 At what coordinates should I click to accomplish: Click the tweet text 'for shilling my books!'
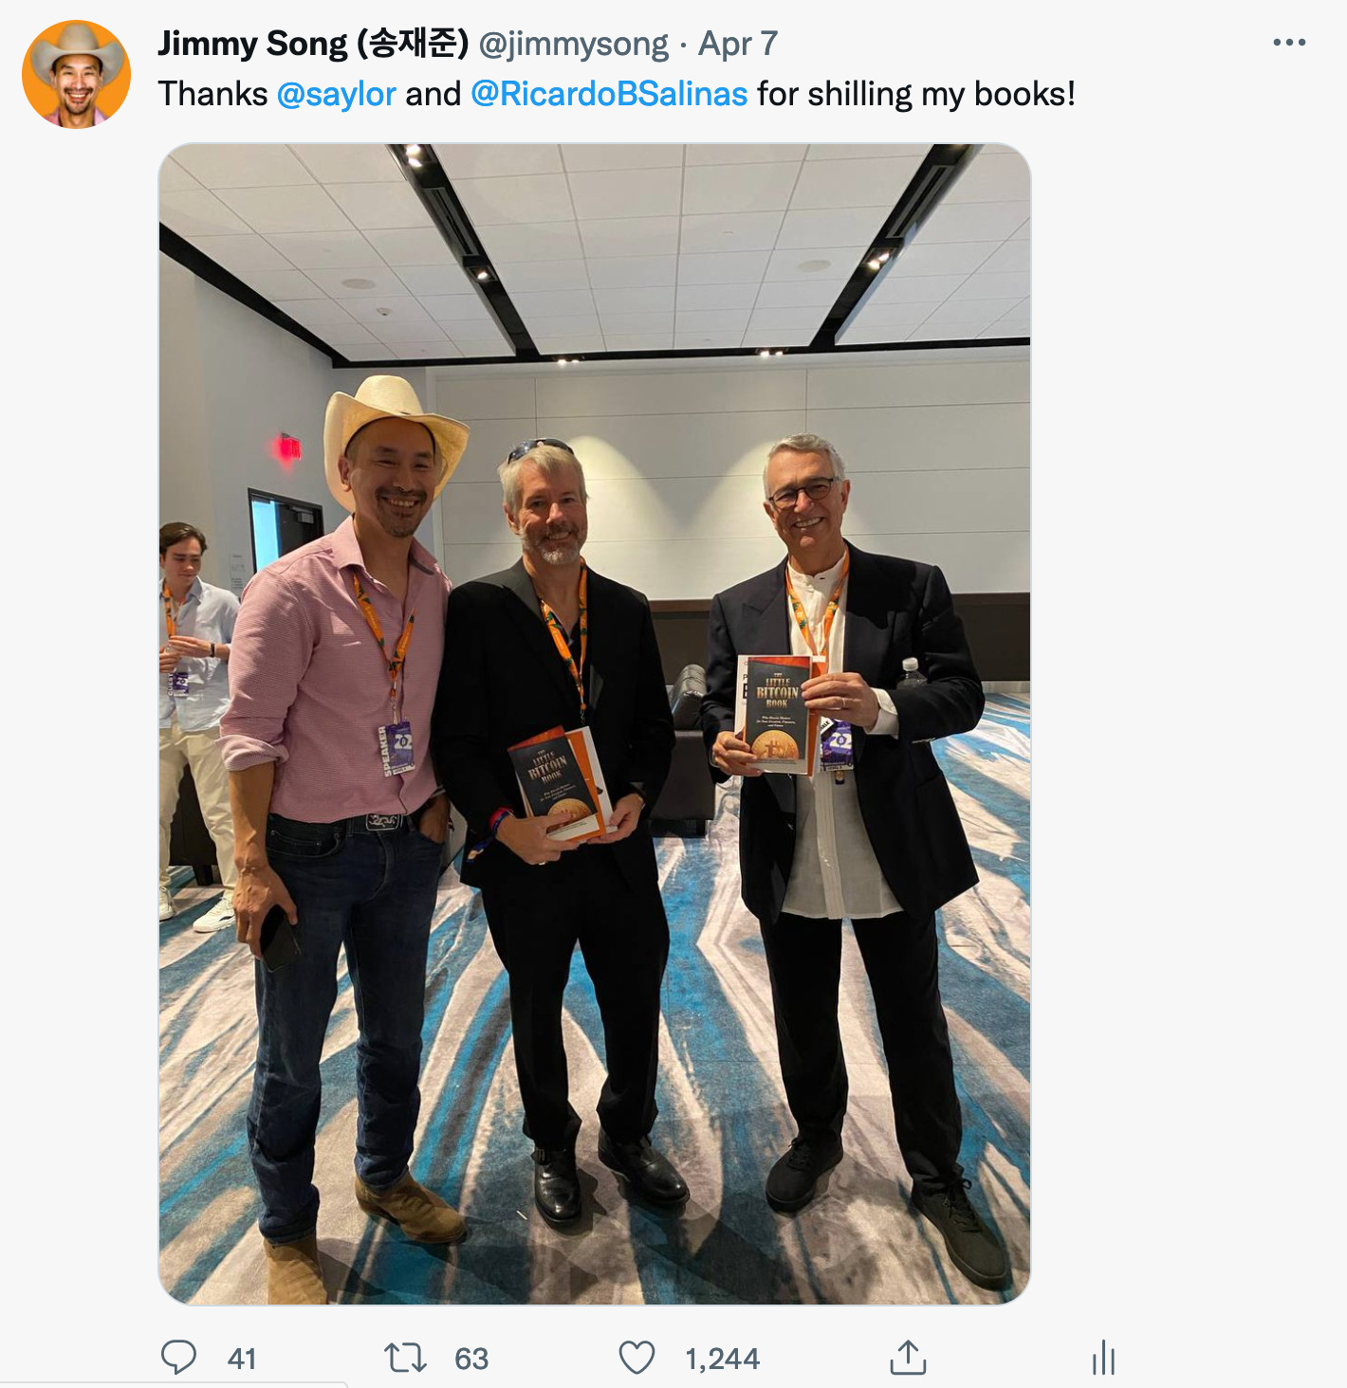coord(916,94)
